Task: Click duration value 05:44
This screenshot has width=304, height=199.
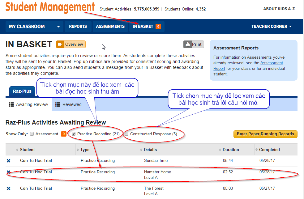Action: click(228, 161)
